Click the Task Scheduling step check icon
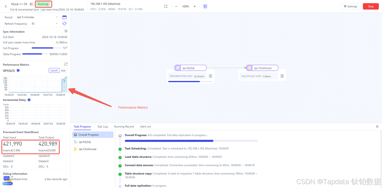The width and height of the screenshot is (382, 188). point(120,149)
